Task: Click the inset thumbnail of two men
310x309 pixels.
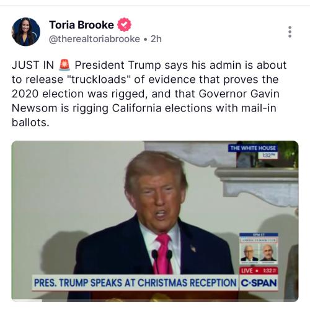Action: point(259,249)
